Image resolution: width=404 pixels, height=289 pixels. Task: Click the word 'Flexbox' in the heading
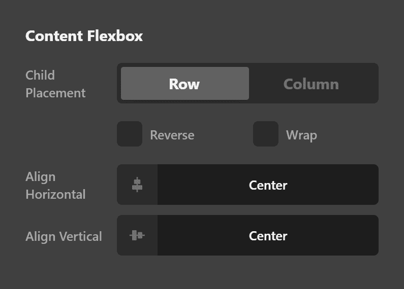114,37
